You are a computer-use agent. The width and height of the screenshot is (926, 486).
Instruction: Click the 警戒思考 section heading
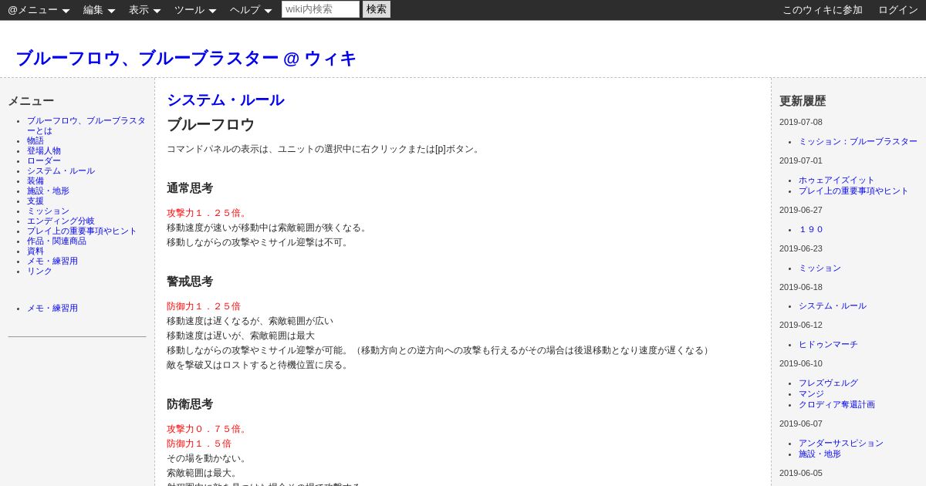coord(190,282)
